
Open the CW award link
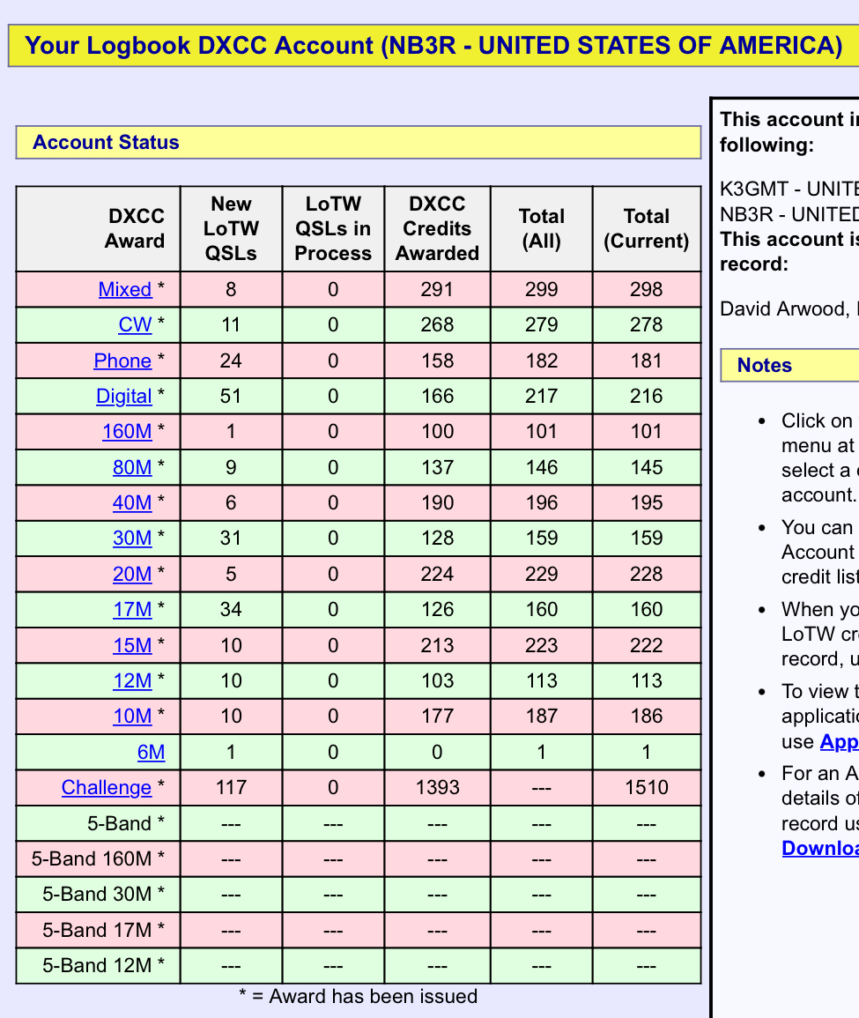pos(135,325)
